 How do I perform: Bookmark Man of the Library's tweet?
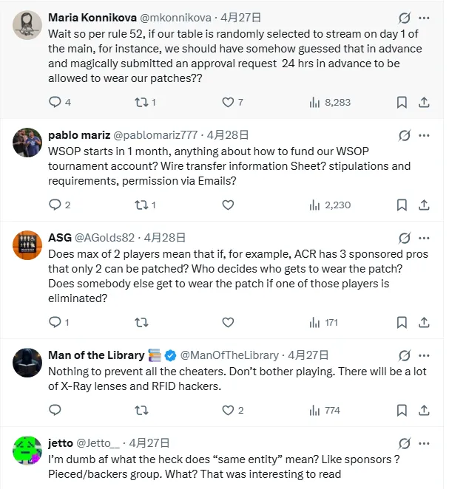tap(402, 410)
